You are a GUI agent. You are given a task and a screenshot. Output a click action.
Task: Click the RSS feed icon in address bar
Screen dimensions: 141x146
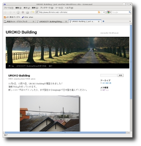point(99,12)
